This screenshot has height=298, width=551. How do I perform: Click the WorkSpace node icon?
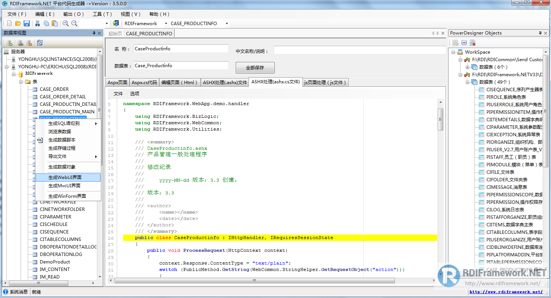[x=460, y=52]
